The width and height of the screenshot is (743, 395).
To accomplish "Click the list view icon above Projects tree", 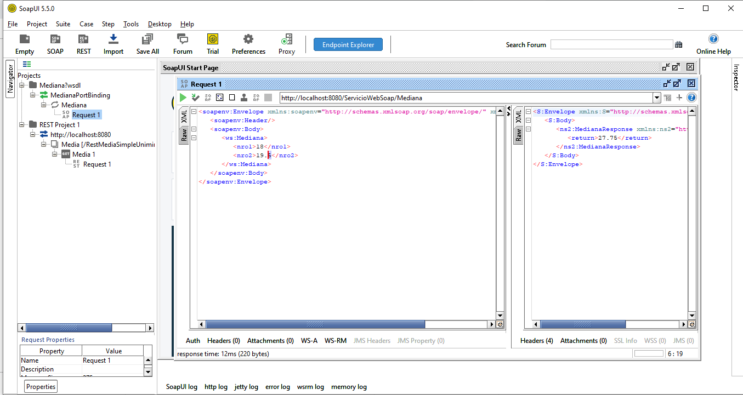I will (x=27, y=64).
